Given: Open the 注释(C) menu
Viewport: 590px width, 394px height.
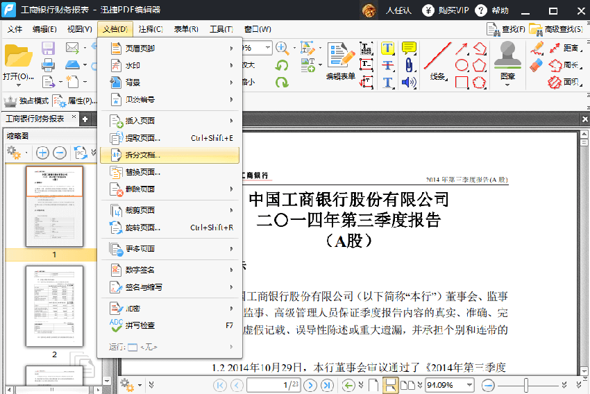Looking at the screenshot, I should coord(151,29).
